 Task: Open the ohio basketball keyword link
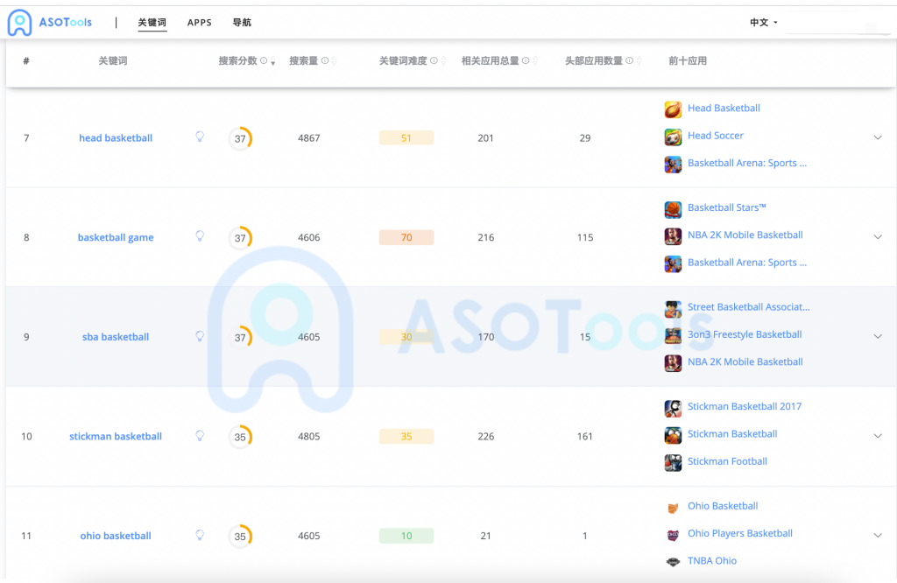click(116, 536)
